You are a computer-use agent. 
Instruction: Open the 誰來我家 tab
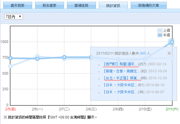tap(18, 5)
